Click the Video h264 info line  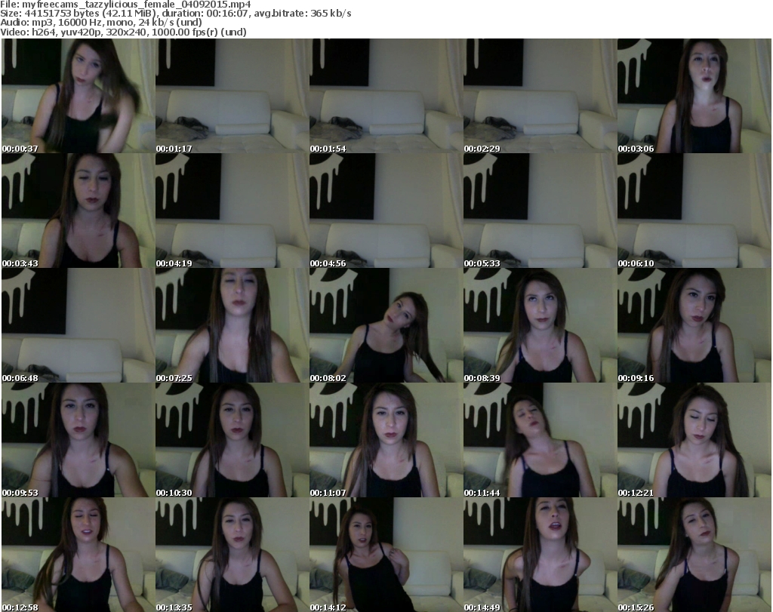[123, 32]
